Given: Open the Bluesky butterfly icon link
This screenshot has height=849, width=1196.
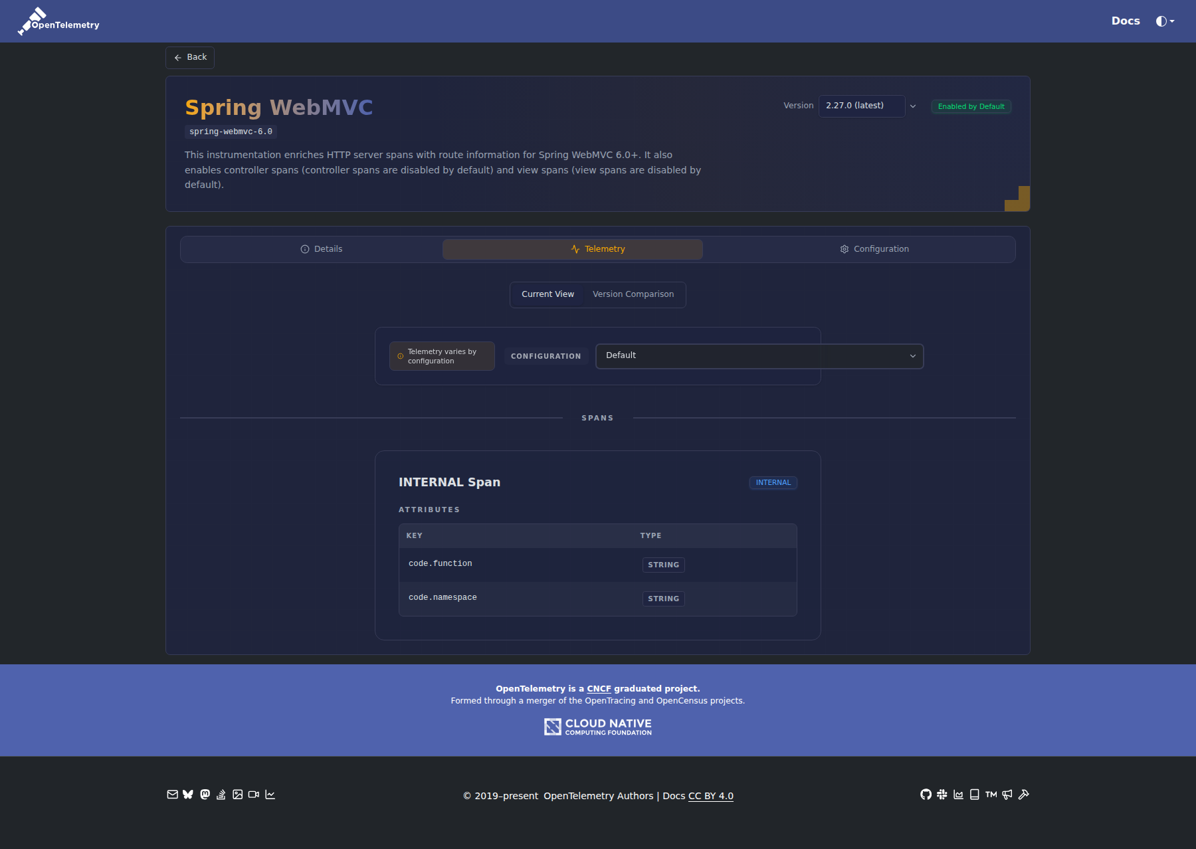Looking at the screenshot, I should 188,795.
